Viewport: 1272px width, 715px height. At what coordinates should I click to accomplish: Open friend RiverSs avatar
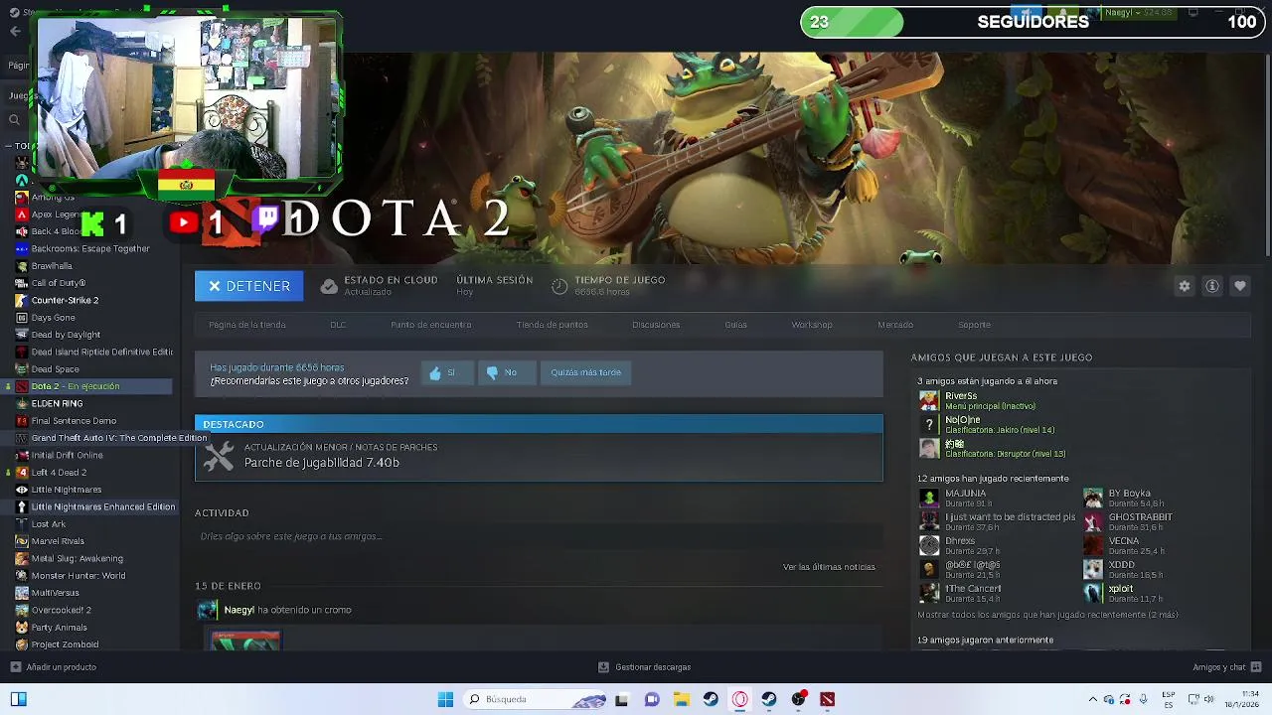[x=929, y=400]
